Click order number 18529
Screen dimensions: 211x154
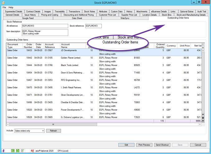tap(29, 117)
